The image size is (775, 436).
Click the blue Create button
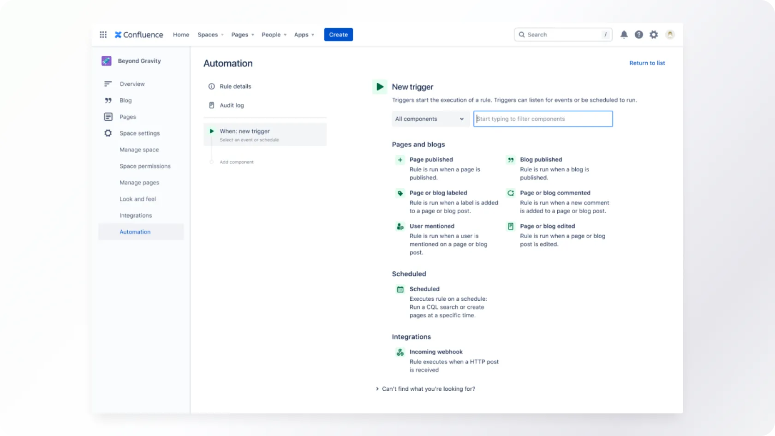click(338, 35)
